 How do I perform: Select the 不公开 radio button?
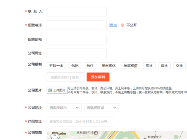[x=122, y=25]
